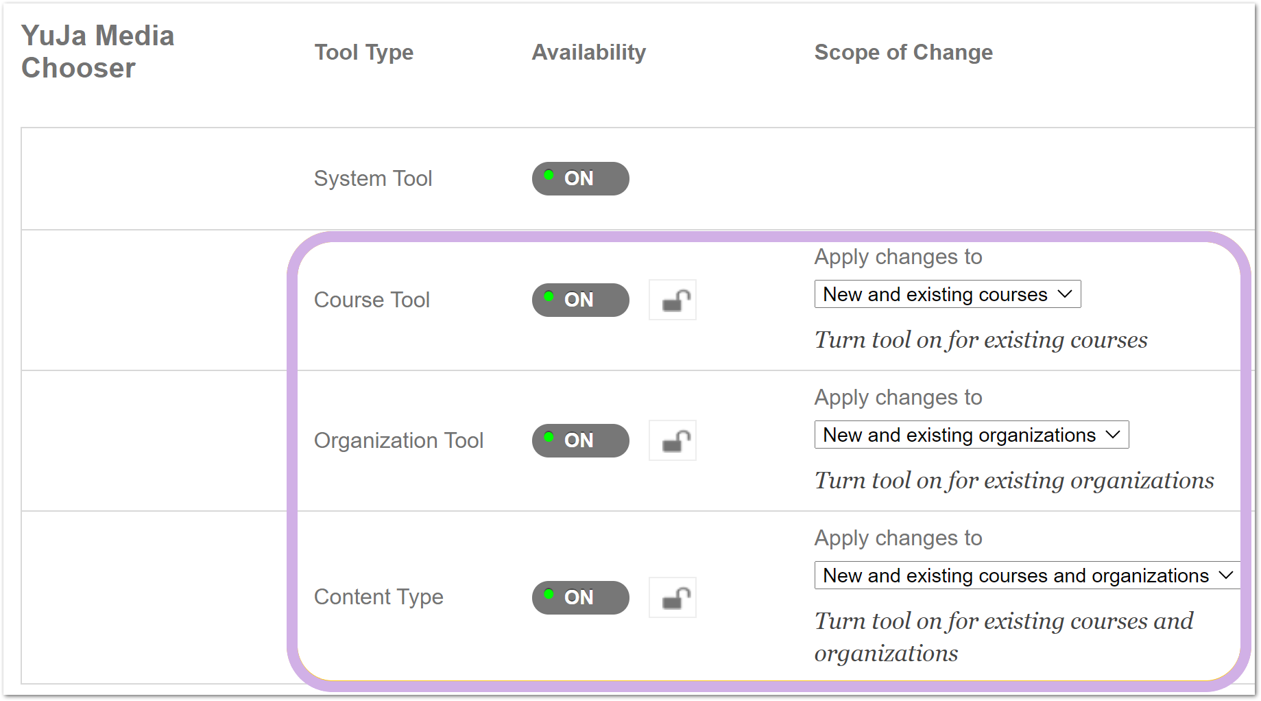
Task: Click 'Turn tool on for existing organizations' text
Action: (x=1014, y=481)
